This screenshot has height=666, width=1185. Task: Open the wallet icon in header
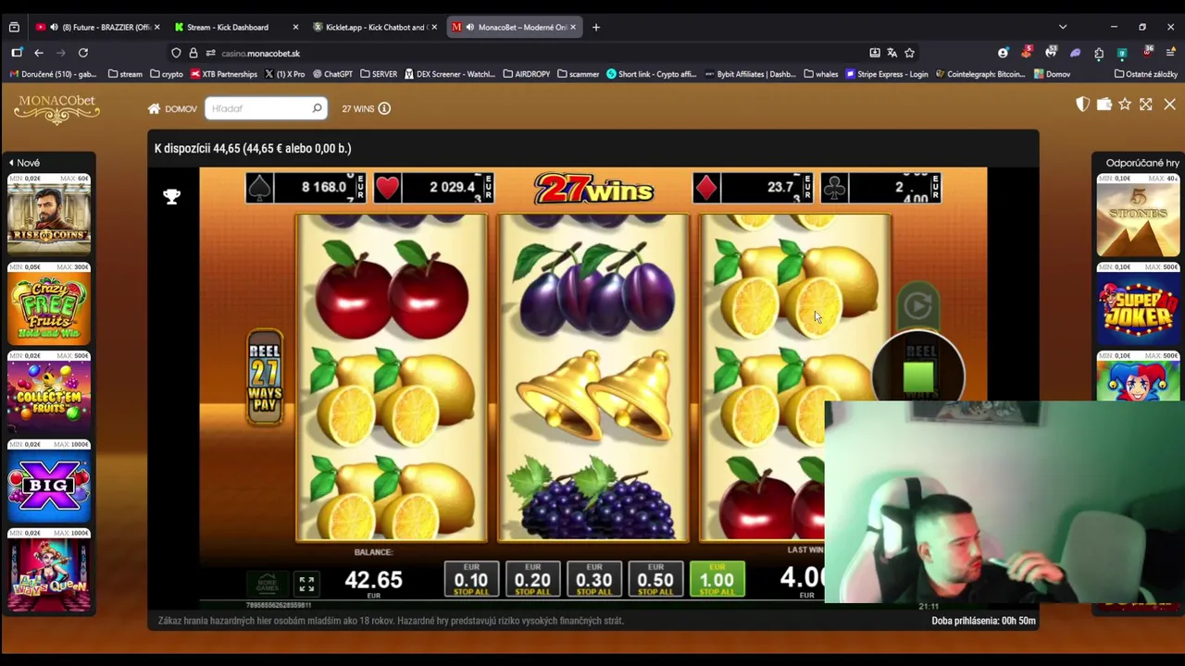pyautogui.click(x=1104, y=105)
